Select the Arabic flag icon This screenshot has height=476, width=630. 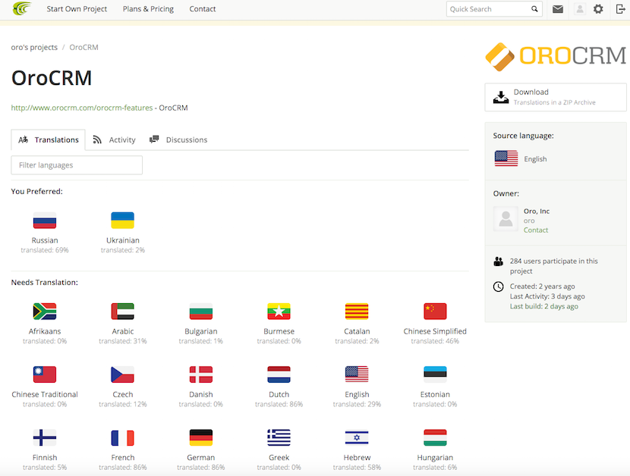pos(122,312)
